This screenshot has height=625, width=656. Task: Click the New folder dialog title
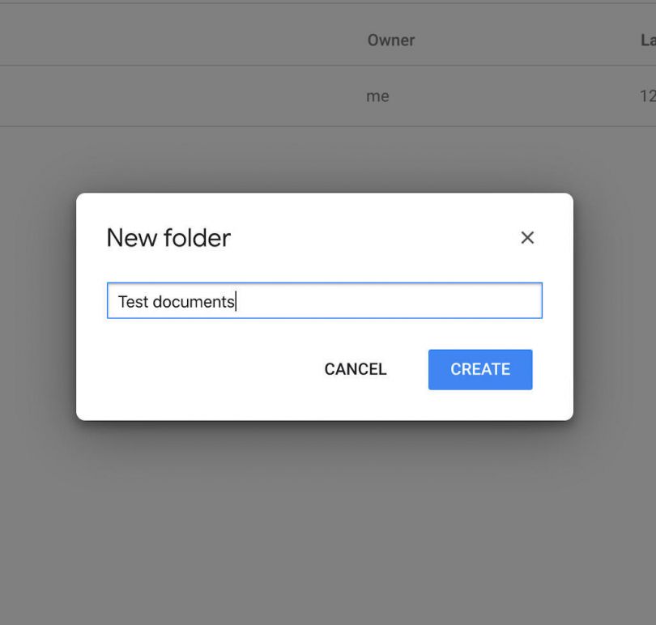[x=168, y=237]
